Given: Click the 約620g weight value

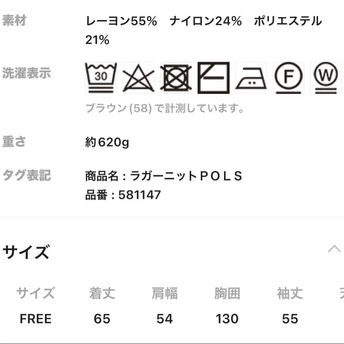Looking at the screenshot, I should (107, 143).
